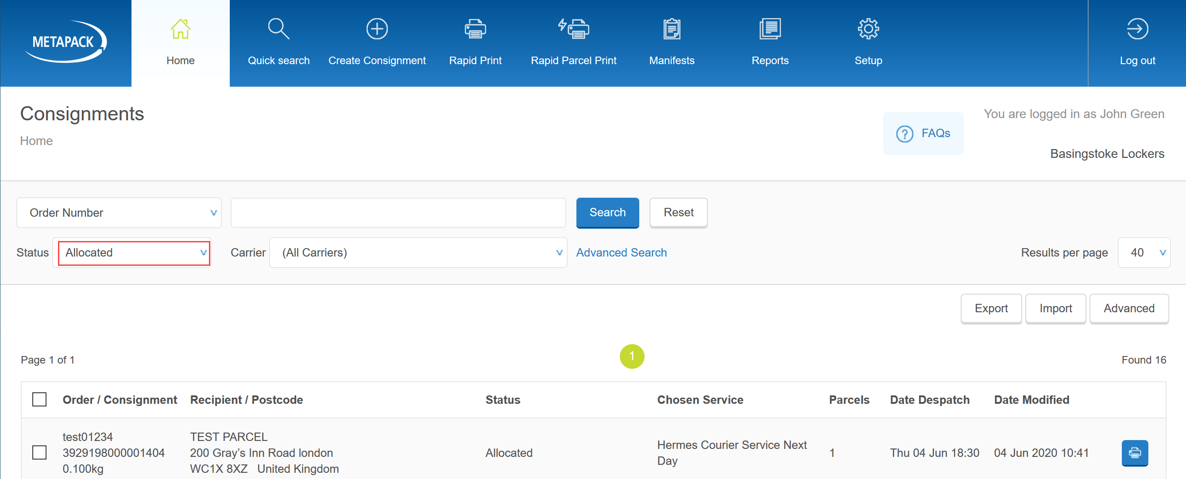Open the Advanced Search link
The width and height of the screenshot is (1186, 479).
[x=621, y=253]
